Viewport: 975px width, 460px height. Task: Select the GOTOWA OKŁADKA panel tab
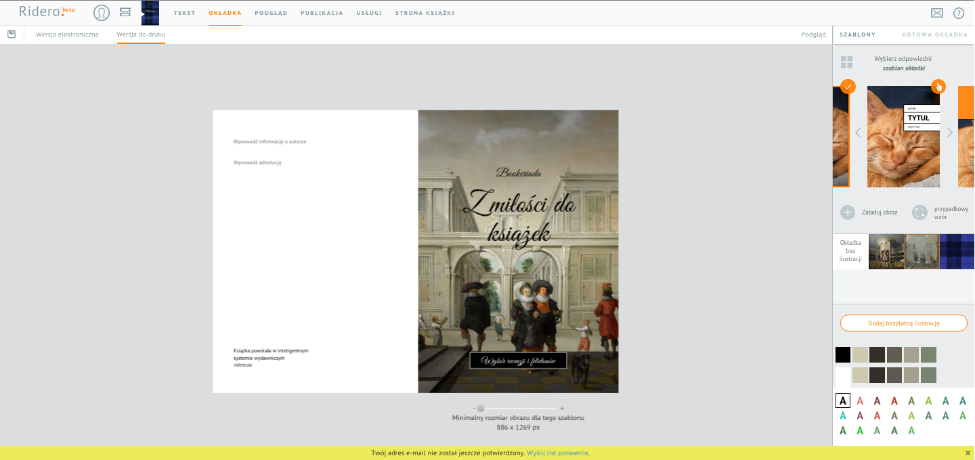[935, 34]
